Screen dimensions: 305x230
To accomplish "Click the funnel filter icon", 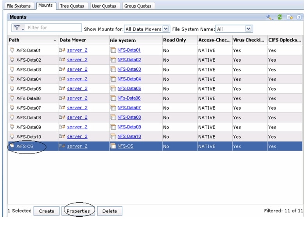I will tap(17, 28).
